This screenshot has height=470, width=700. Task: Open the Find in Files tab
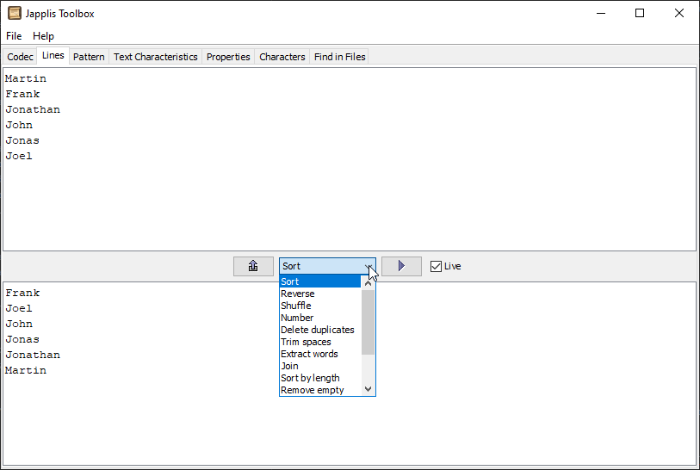point(339,57)
